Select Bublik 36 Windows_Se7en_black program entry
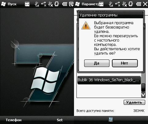 click(x=109, y=80)
